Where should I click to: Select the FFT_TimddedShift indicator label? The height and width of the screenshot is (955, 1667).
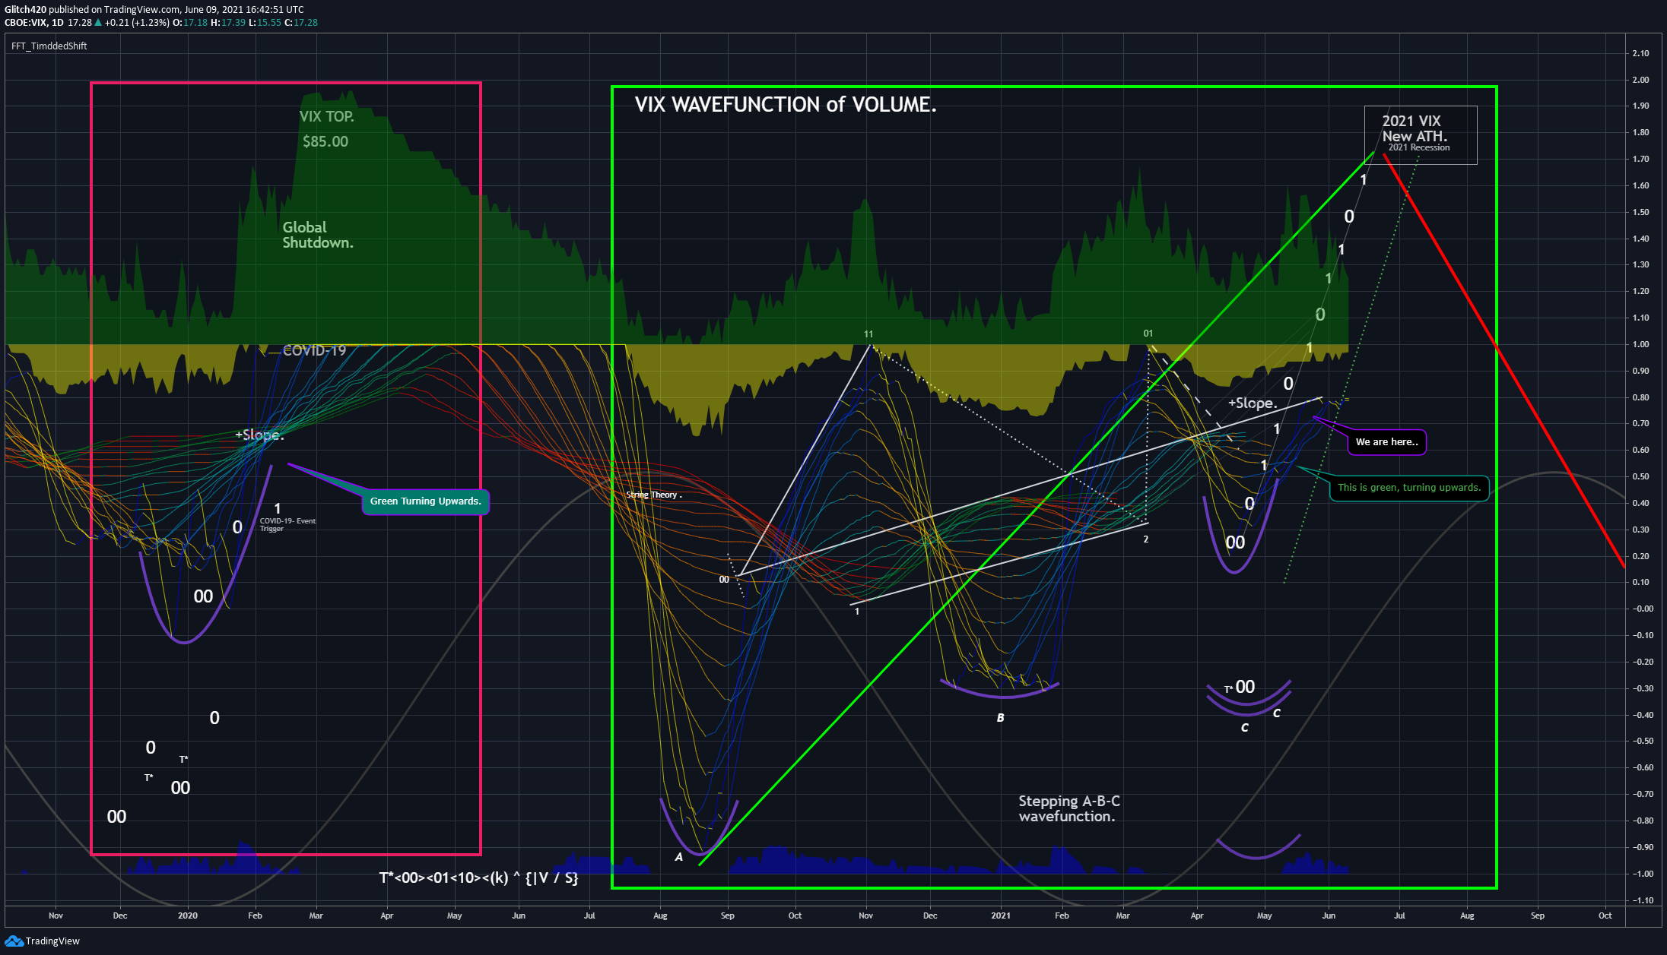click(49, 46)
